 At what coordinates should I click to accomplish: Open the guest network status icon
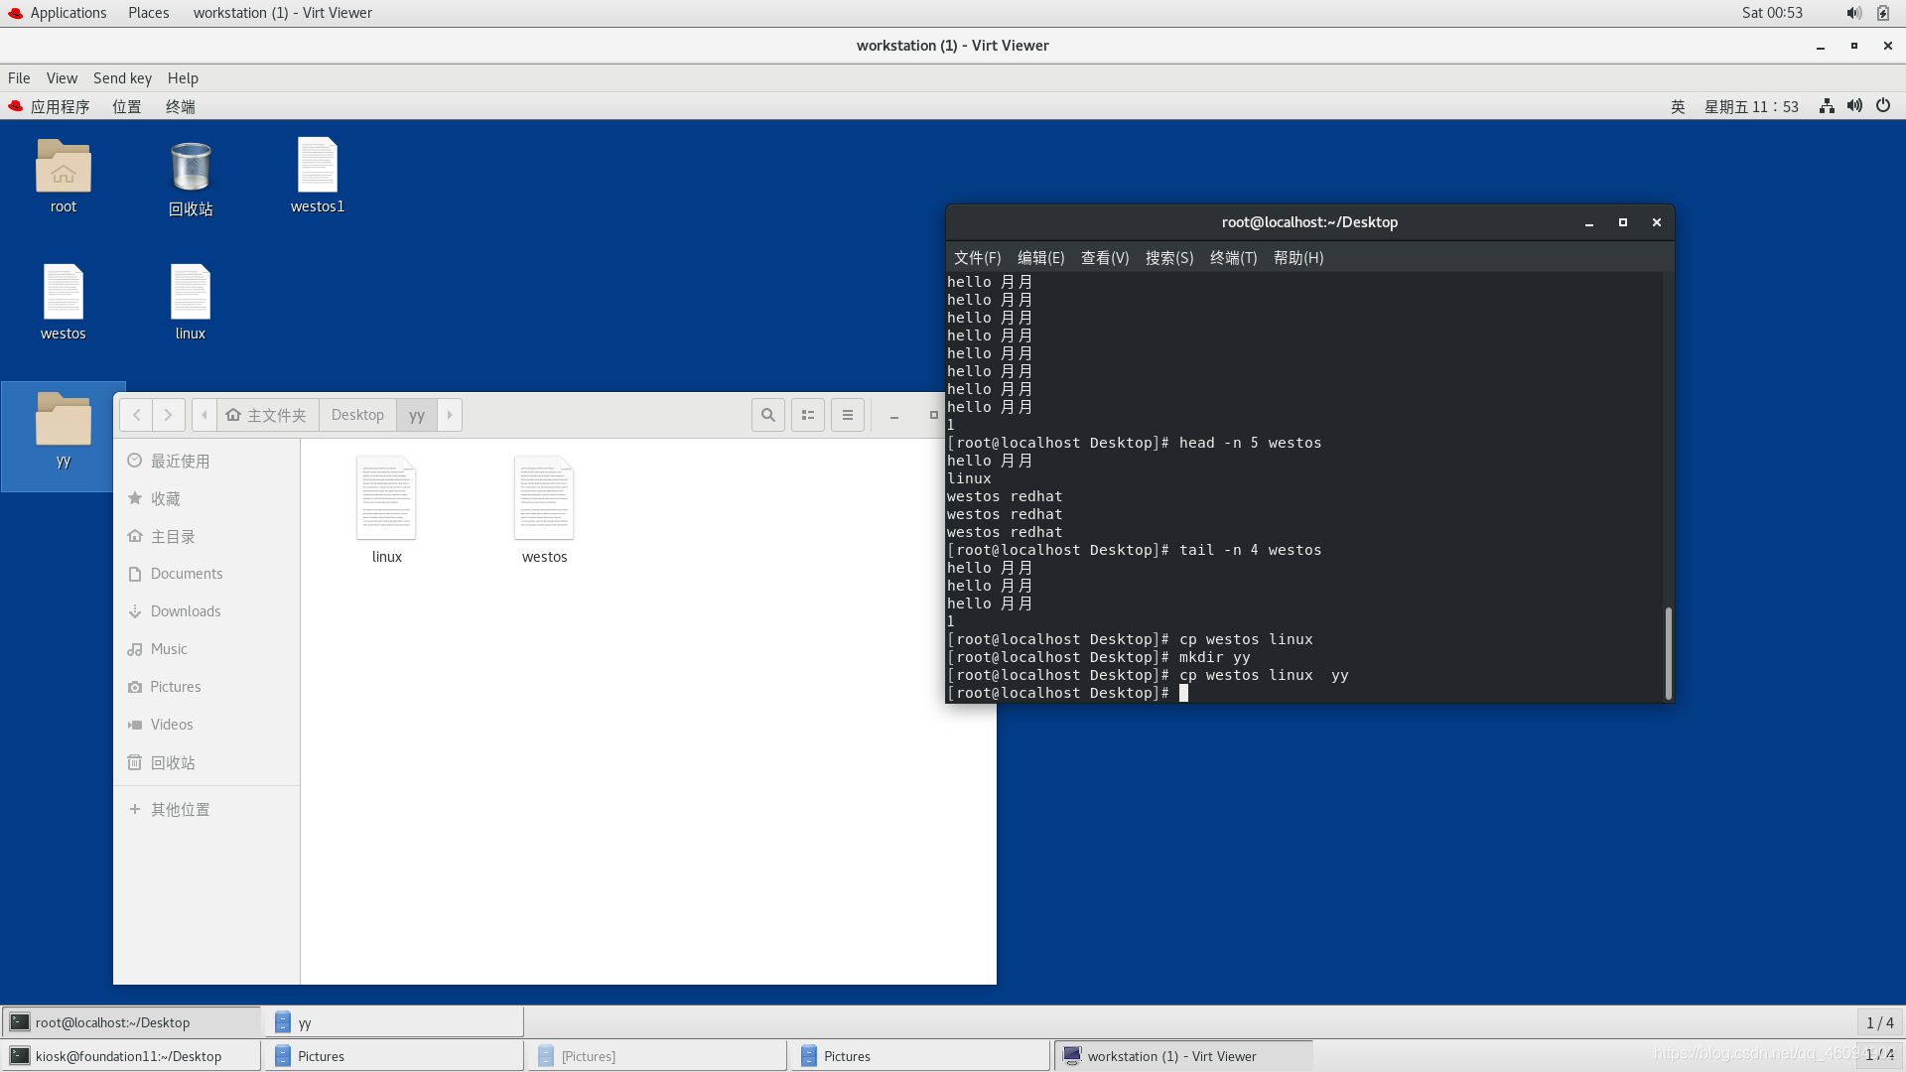(x=1827, y=106)
